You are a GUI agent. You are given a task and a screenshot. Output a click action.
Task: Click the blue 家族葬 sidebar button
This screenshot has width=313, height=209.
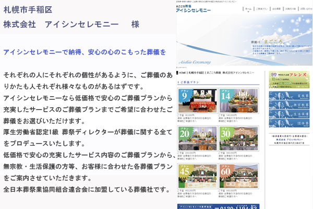pyautogui.click(x=289, y=96)
